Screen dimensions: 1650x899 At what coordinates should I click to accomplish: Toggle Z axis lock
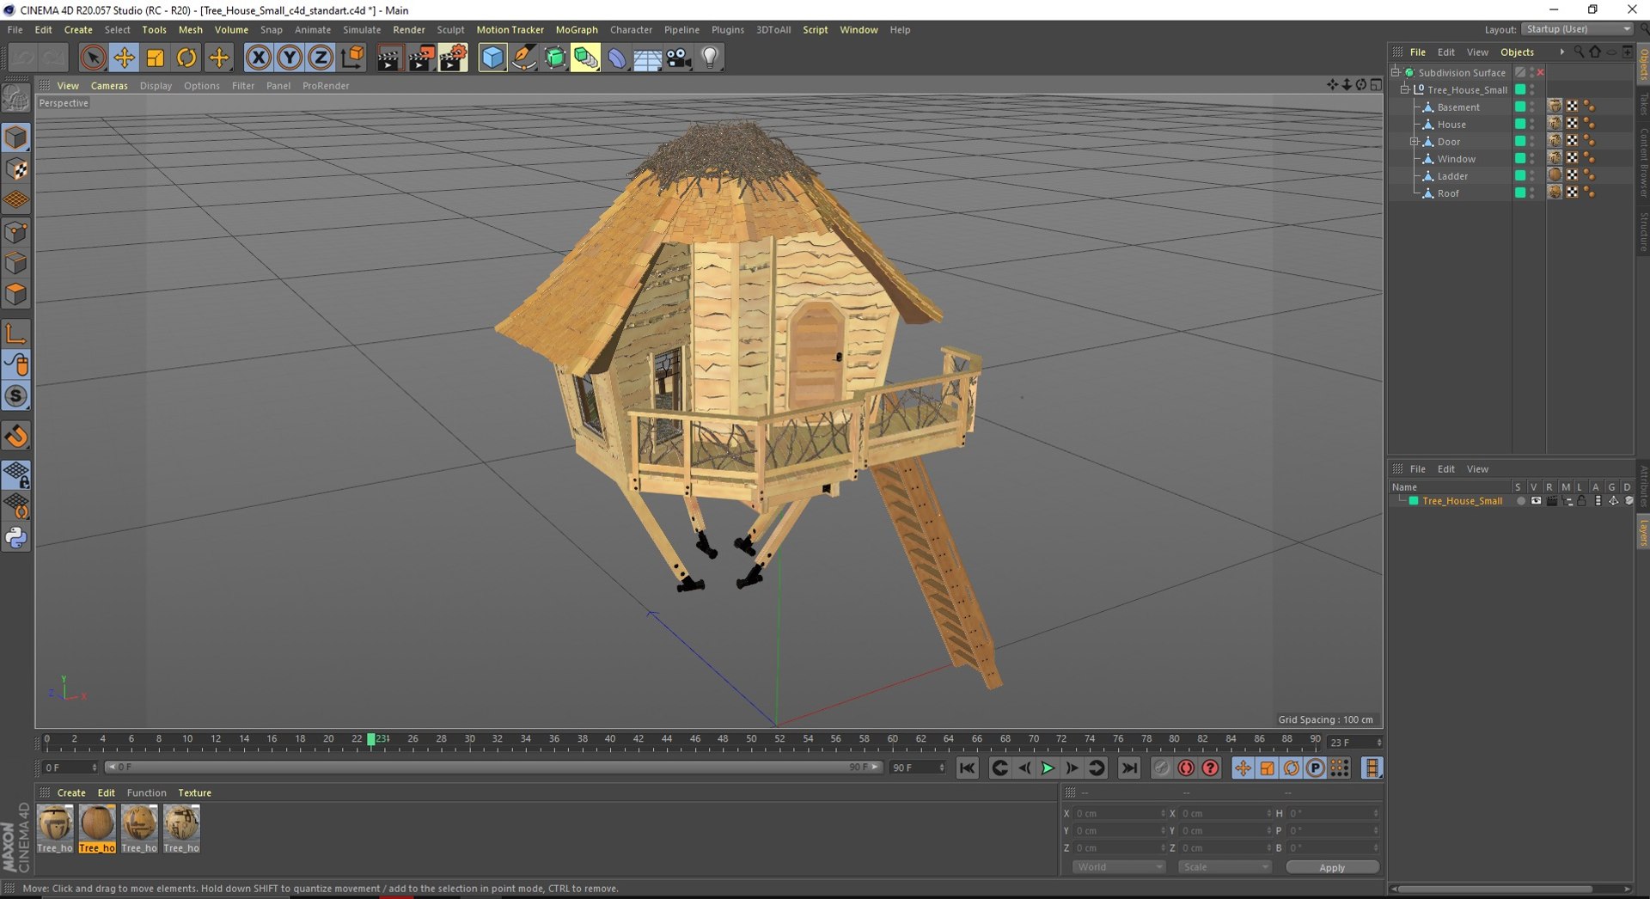tap(321, 58)
